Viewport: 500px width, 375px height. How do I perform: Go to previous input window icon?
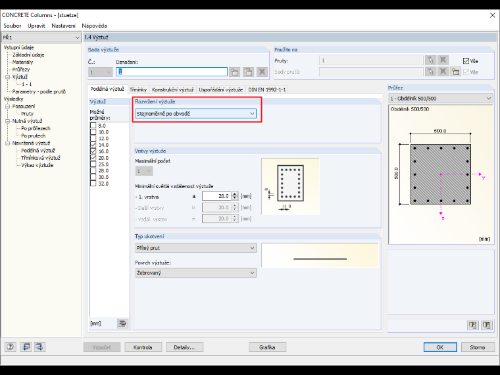click(x=26, y=347)
